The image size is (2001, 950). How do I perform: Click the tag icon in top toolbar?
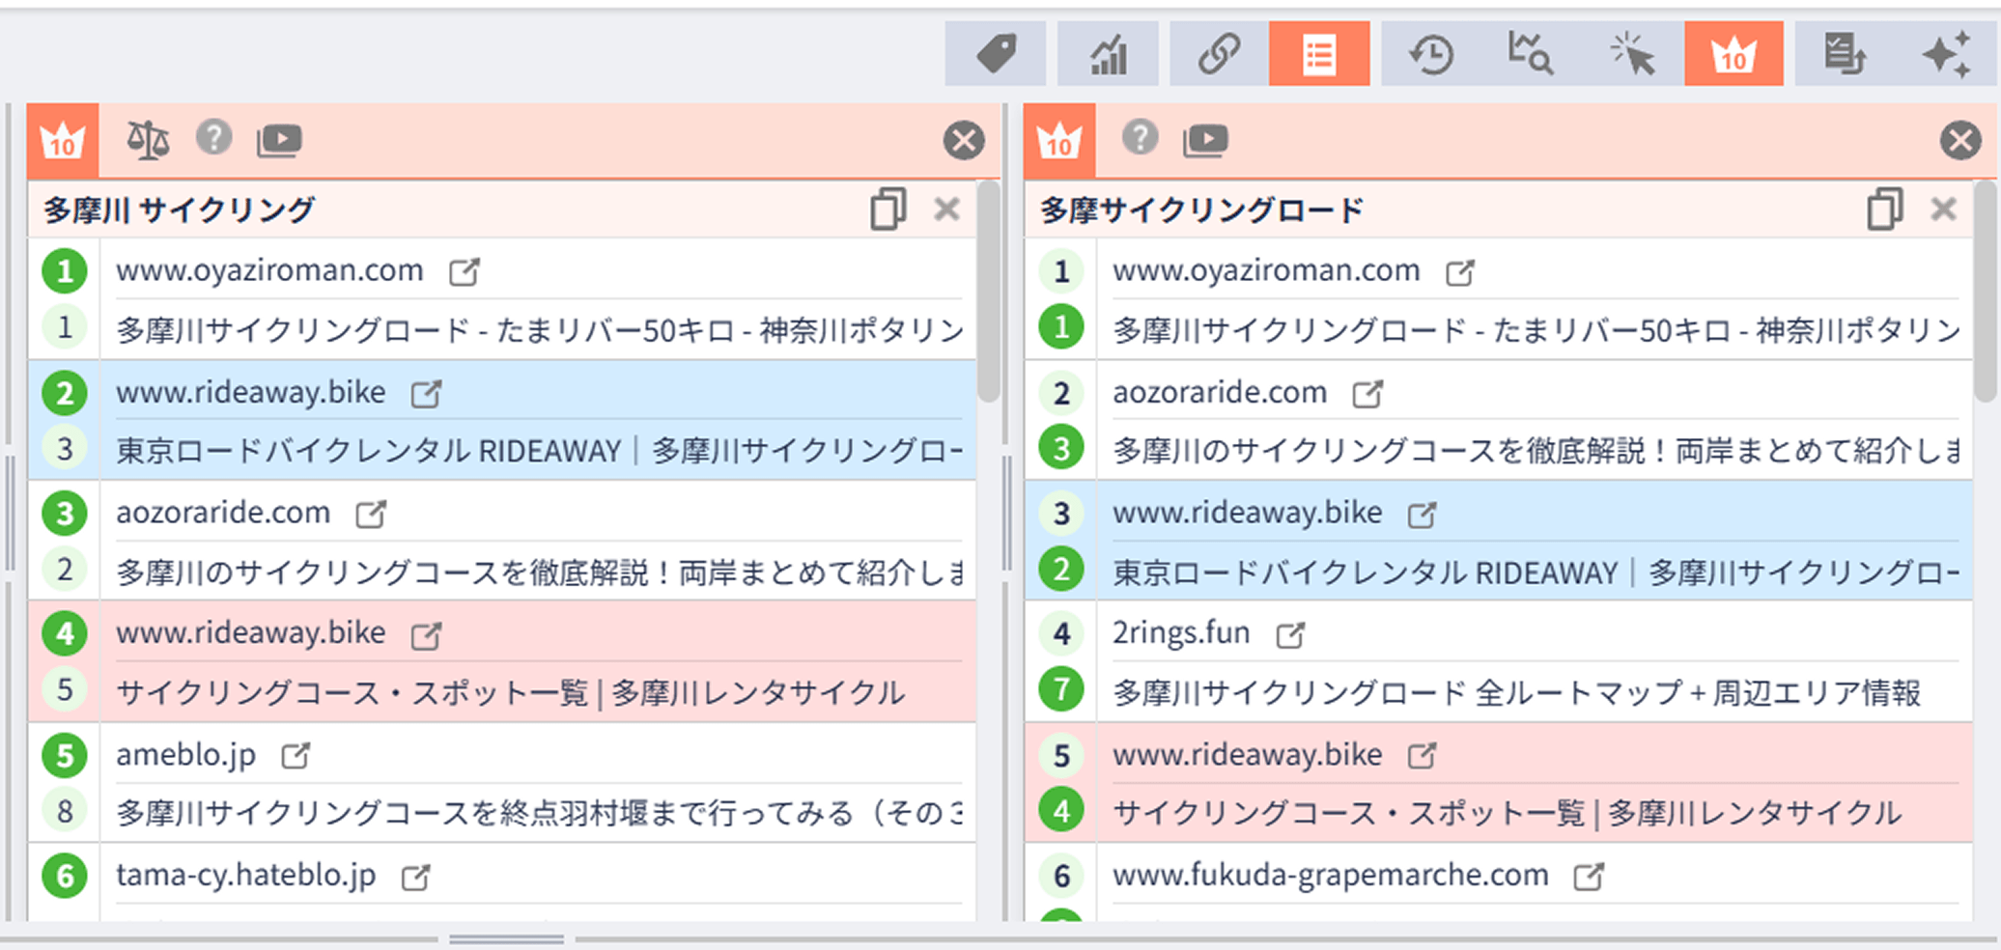pyautogui.click(x=995, y=54)
